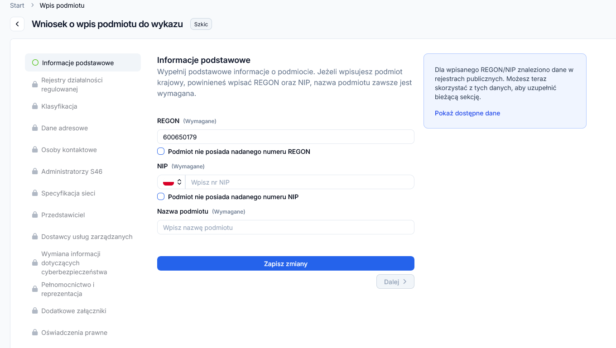Viewport: 616px width, 348px height.
Task: Click the back arrow button
Action: (17, 24)
